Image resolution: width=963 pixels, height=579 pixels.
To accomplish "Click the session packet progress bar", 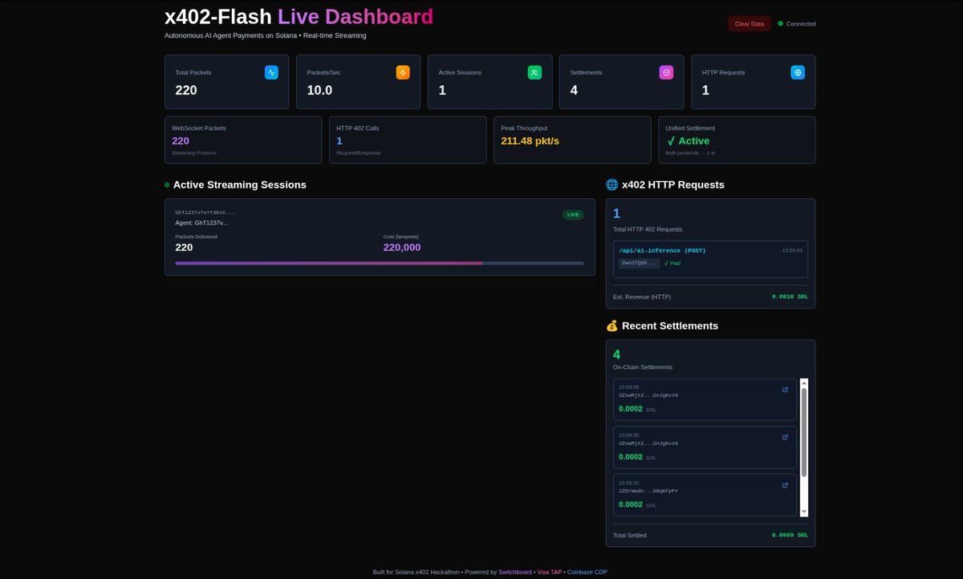I will (380, 263).
